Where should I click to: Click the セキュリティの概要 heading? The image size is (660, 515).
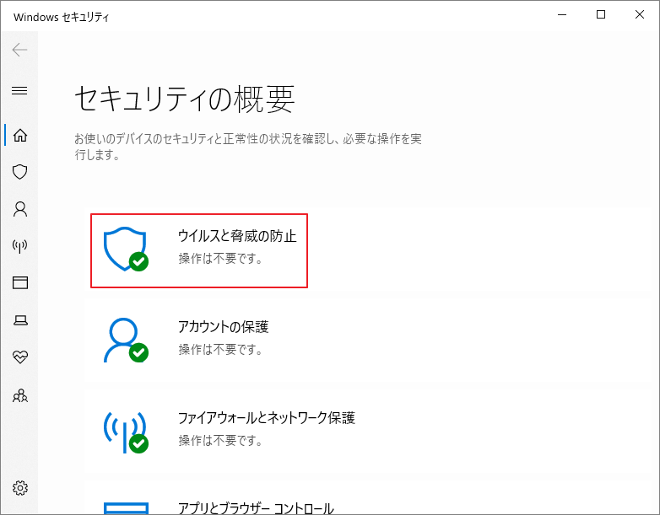184,99
